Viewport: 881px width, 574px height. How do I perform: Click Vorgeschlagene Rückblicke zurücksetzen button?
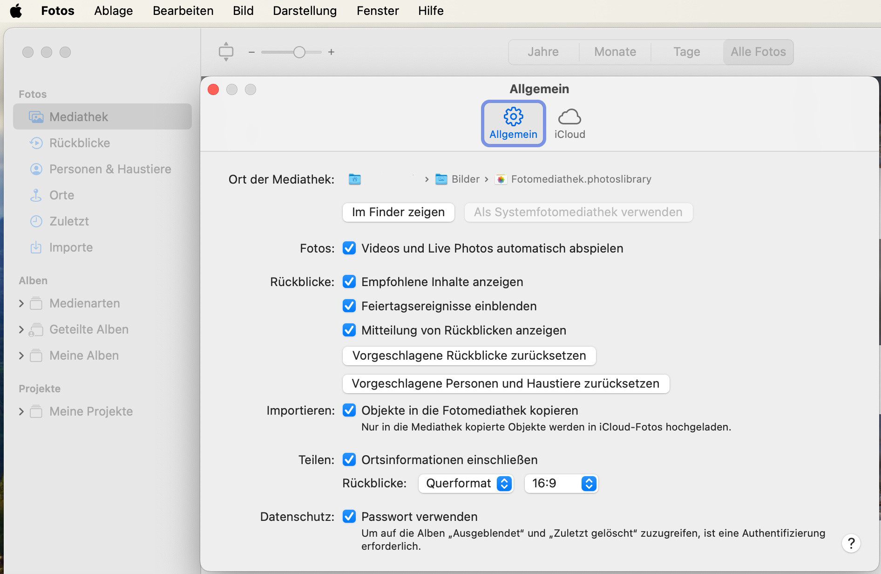(x=469, y=356)
